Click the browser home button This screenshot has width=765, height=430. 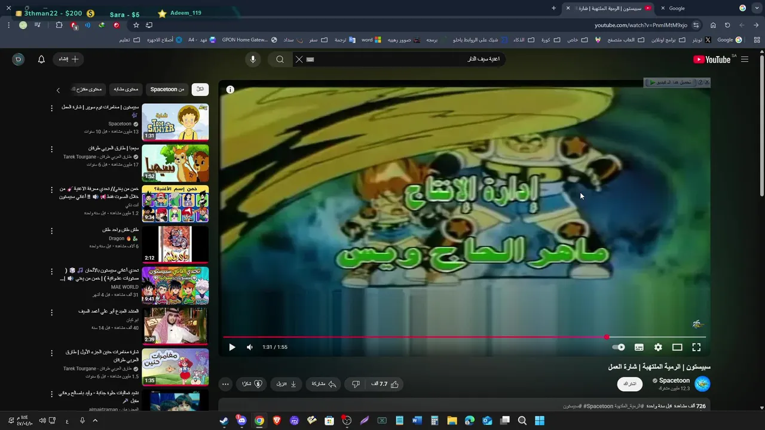(713, 25)
